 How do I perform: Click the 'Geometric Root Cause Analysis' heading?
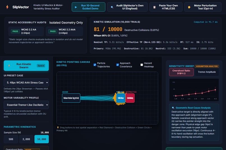click(193, 108)
